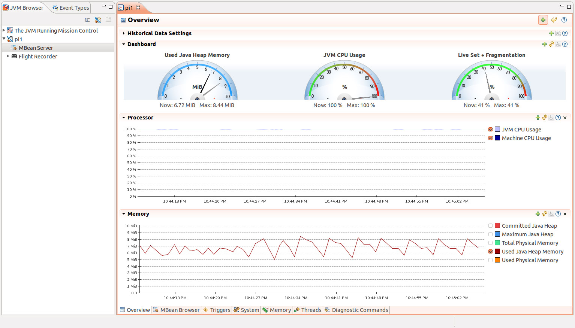Remove the Memory chart section
The height and width of the screenshot is (328, 575).
coord(565,214)
